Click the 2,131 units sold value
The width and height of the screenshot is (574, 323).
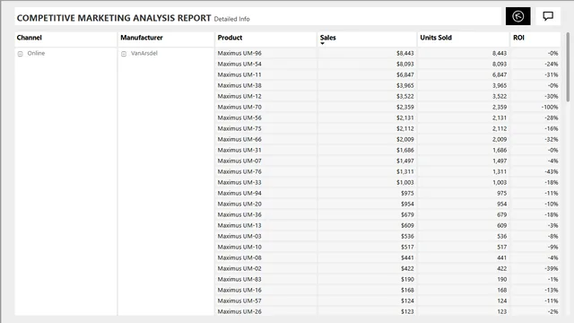coord(500,118)
